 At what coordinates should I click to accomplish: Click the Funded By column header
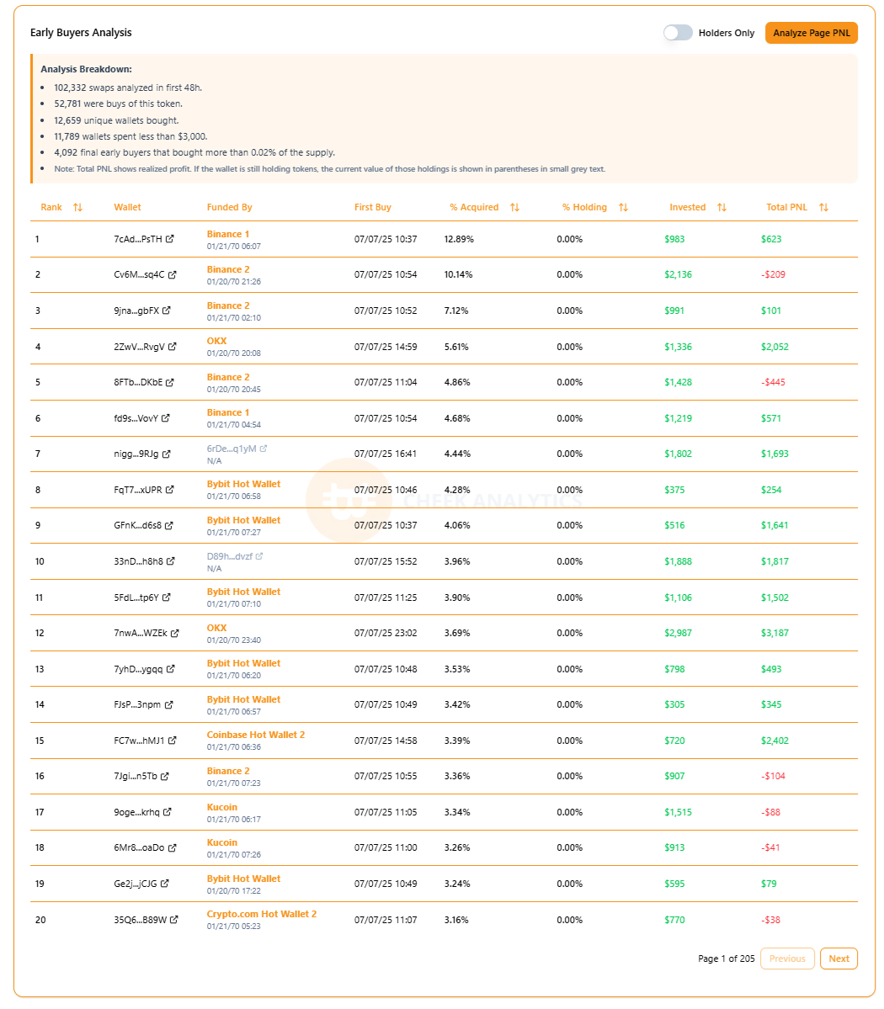(x=229, y=207)
